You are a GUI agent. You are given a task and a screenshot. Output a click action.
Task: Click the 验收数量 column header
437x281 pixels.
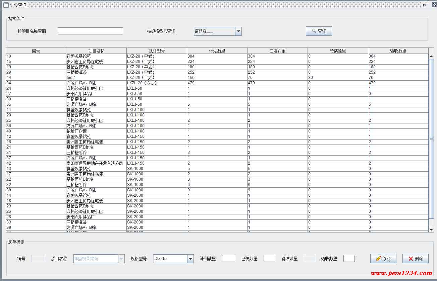[x=398, y=51]
